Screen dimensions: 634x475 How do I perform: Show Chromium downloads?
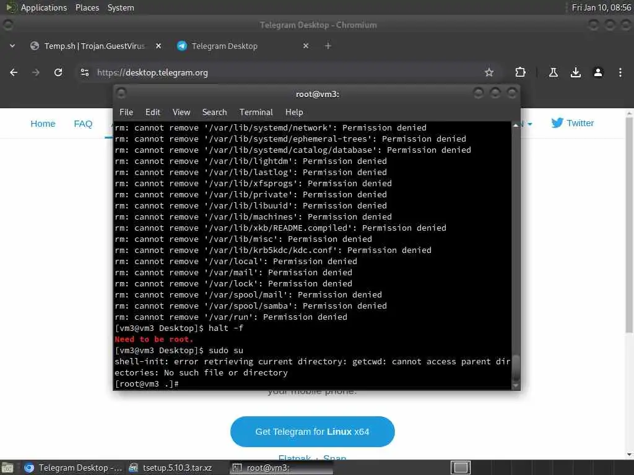[x=576, y=72]
